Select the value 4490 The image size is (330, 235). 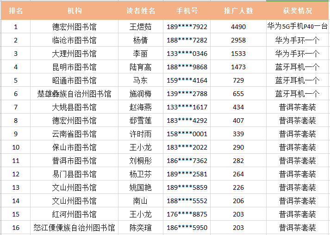point(238,27)
